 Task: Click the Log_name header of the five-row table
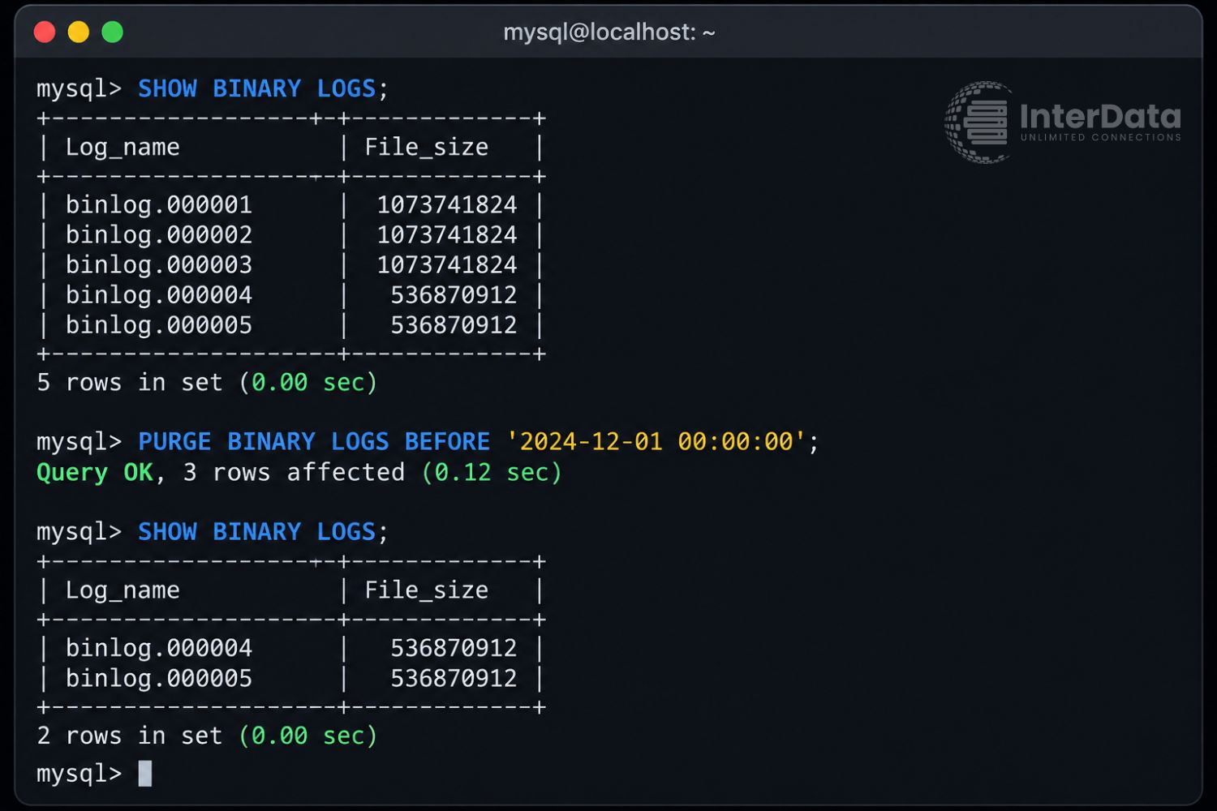click(x=123, y=147)
